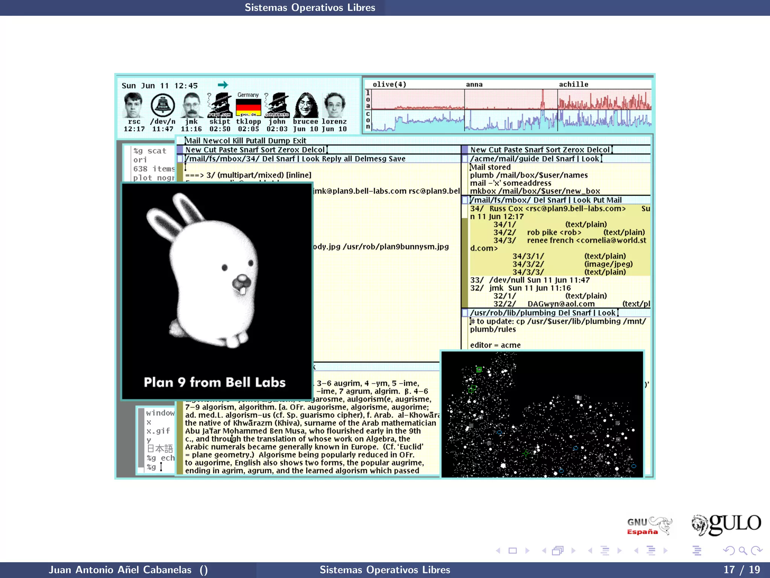770x578 pixels.
Task: Click the john spy face icon
Action: (277, 105)
